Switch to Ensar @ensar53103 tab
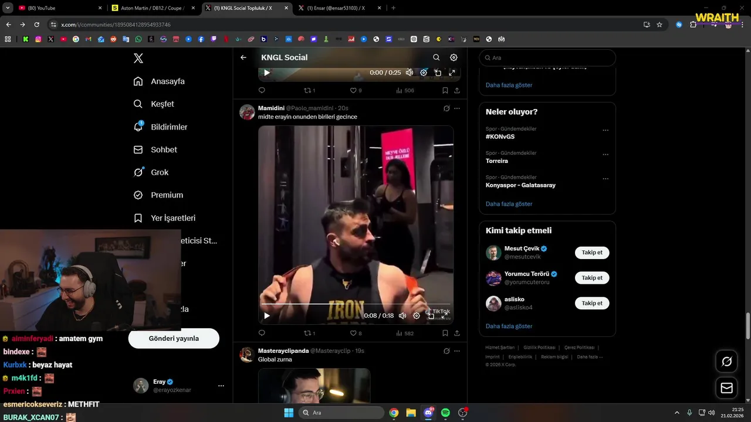The width and height of the screenshot is (751, 422). [x=339, y=8]
